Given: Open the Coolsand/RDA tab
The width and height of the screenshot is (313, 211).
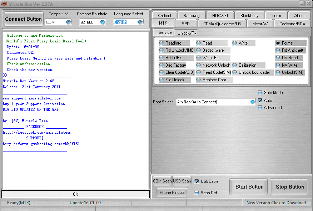Looking at the screenshot, I should click(x=292, y=24).
